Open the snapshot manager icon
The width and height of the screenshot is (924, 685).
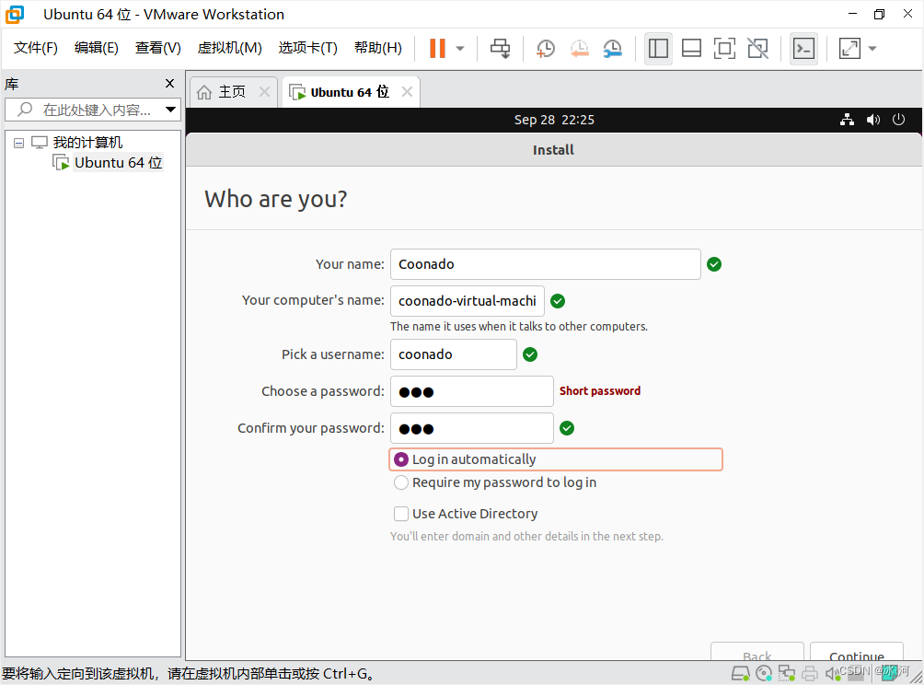613,49
